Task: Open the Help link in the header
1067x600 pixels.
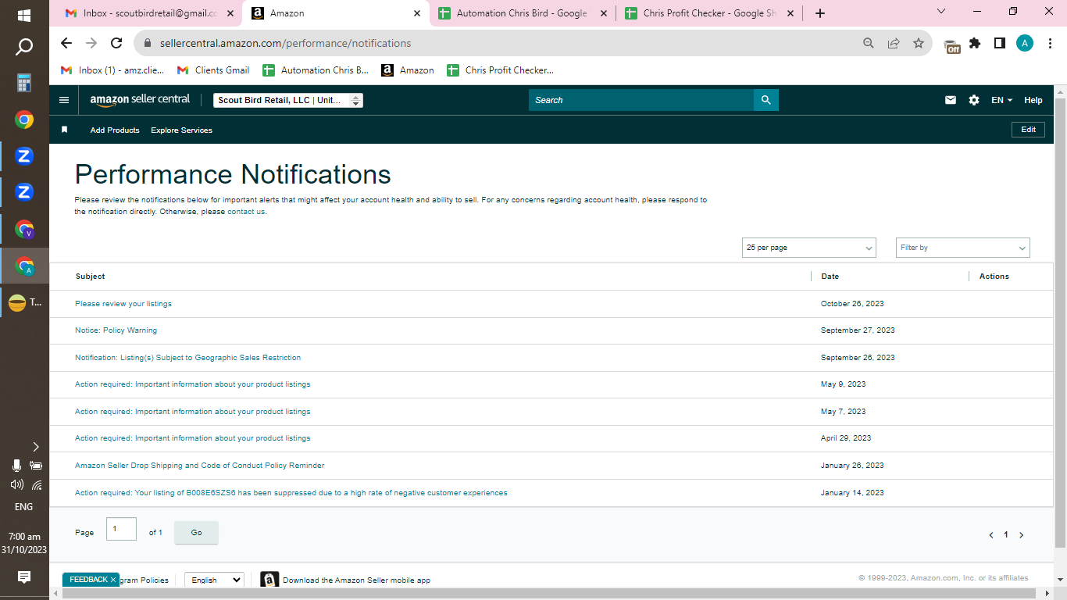Action: pos(1033,100)
